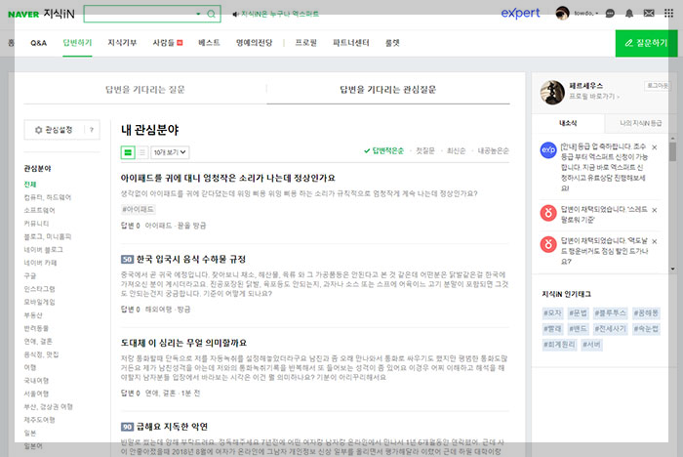Viewport: 683px width, 457px height.
Task: Open the 명예의전당 menu
Action: coord(254,43)
